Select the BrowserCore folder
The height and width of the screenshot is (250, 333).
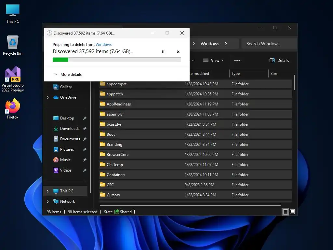click(195, 155)
